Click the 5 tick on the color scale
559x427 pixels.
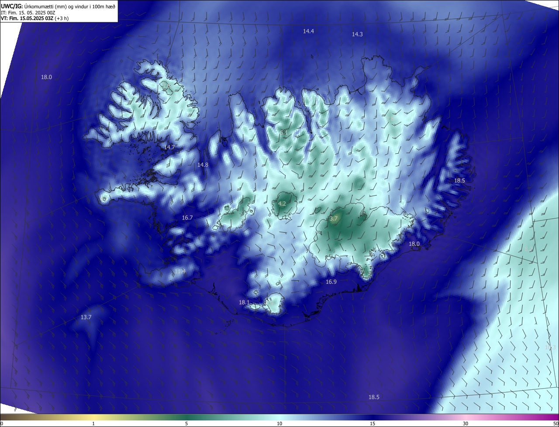tap(186, 424)
